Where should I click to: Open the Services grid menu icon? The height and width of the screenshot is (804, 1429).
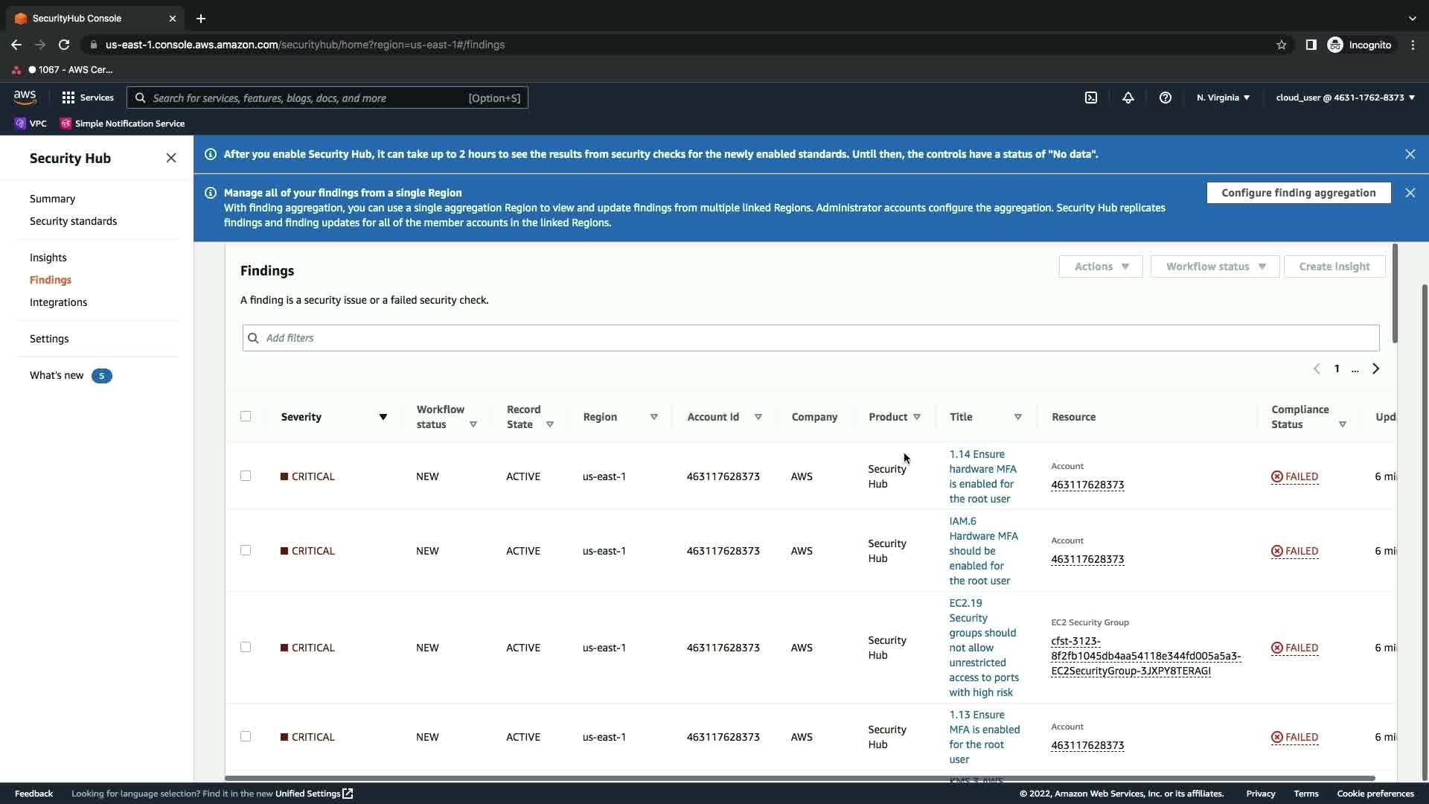(x=68, y=98)
